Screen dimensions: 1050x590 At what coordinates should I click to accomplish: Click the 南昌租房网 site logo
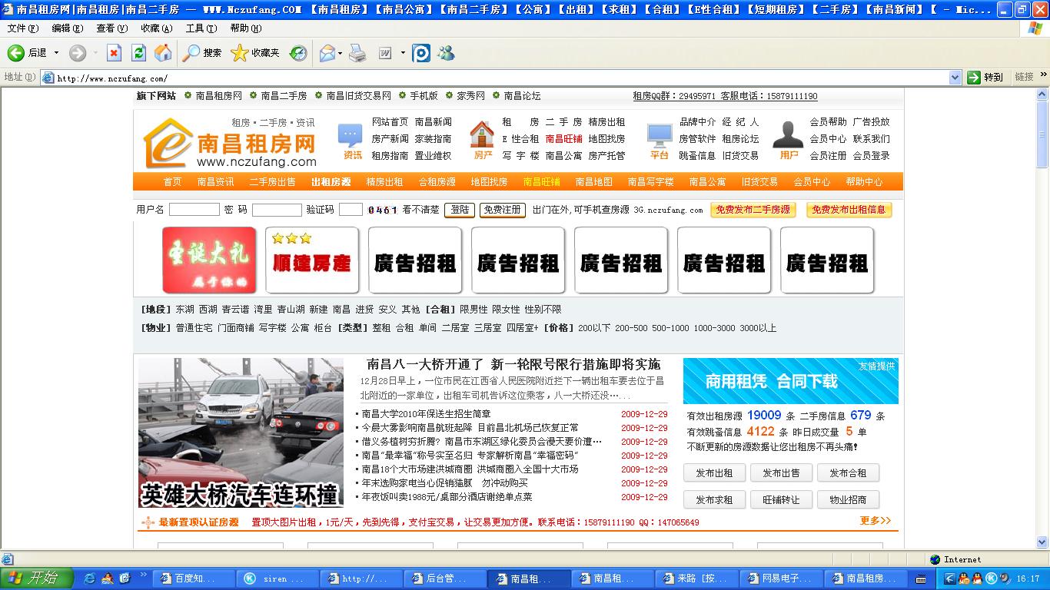[230, 142]
